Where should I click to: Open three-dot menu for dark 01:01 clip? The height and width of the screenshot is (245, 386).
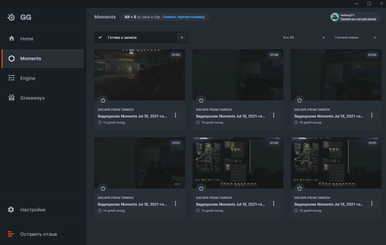(x=175, y=204)
